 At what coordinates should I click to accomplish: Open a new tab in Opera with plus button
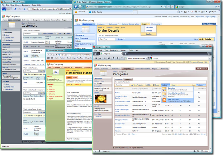point(125,54)
